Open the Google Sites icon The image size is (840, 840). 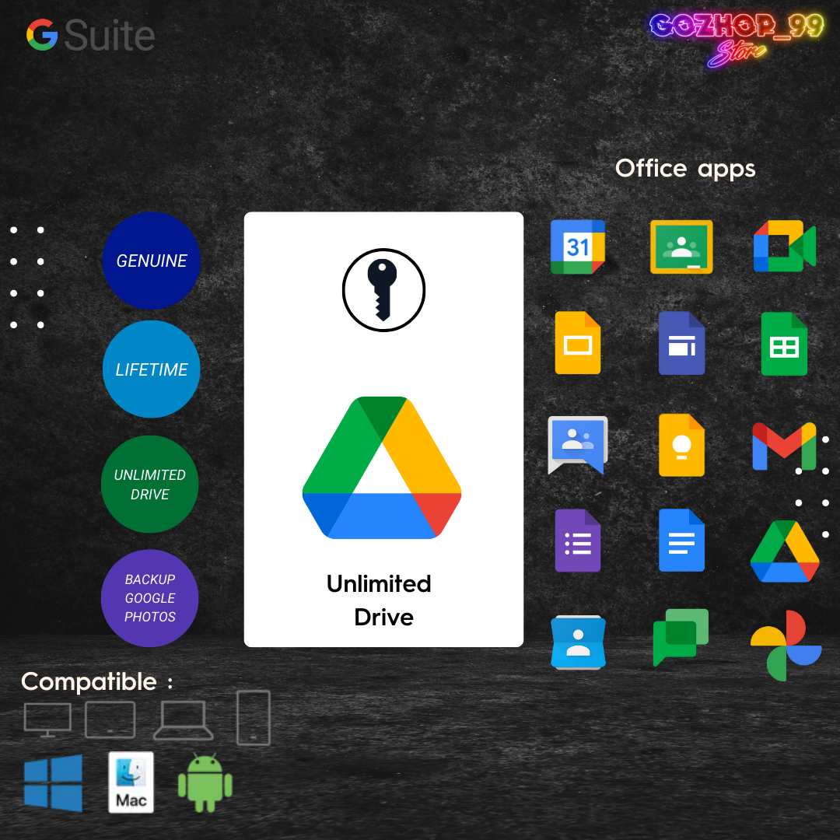point(681,343)
